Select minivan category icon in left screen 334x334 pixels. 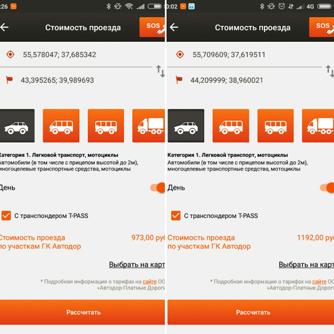coord(61,126)
